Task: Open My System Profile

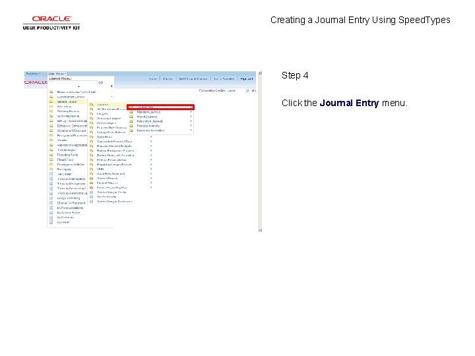Action: (x=69, y=212)
